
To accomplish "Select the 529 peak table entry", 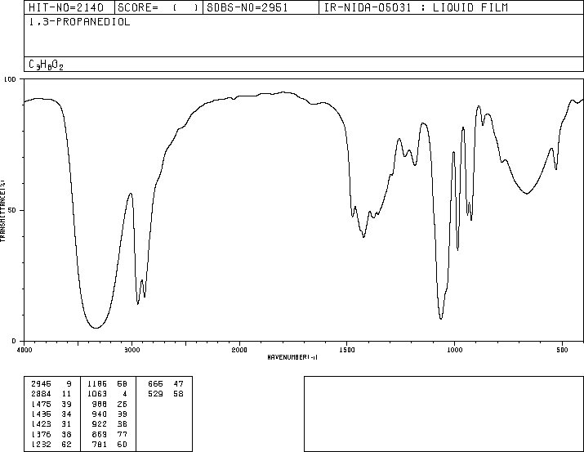I will 166,394.
